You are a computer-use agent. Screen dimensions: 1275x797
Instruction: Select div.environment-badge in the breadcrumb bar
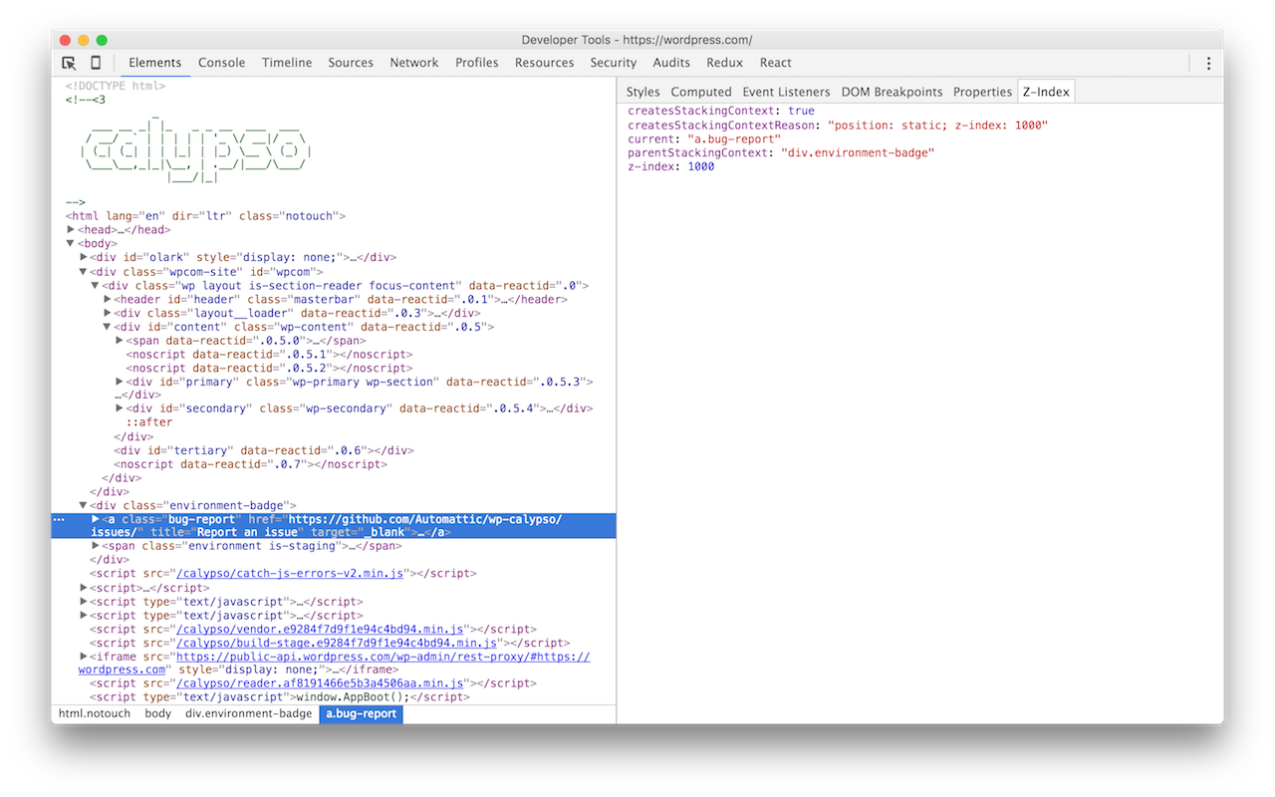248,714
